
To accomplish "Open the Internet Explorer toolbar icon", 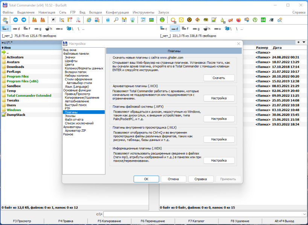I will (x=89, y=20).
